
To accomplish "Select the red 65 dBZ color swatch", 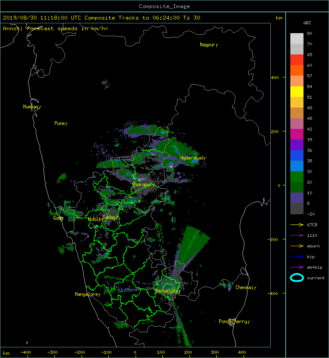I will click(x=297, y=60).
